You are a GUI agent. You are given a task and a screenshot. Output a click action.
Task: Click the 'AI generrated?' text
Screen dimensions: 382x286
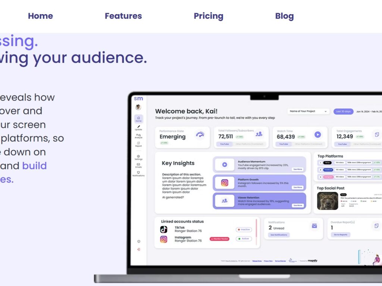point(173,197)
